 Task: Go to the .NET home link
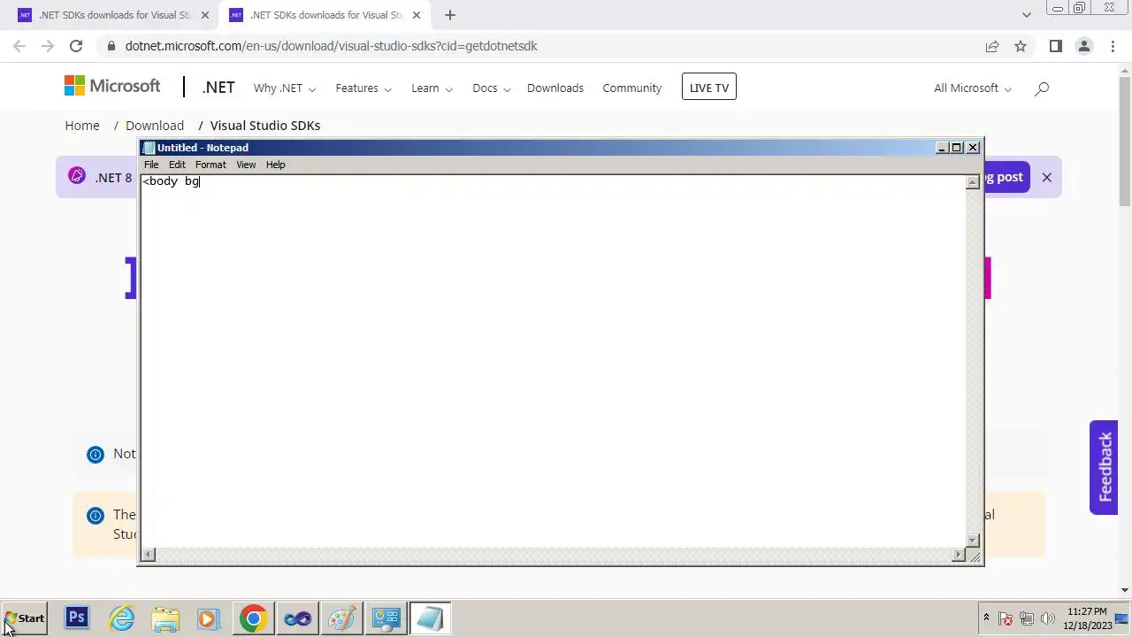tap(218, 88)
